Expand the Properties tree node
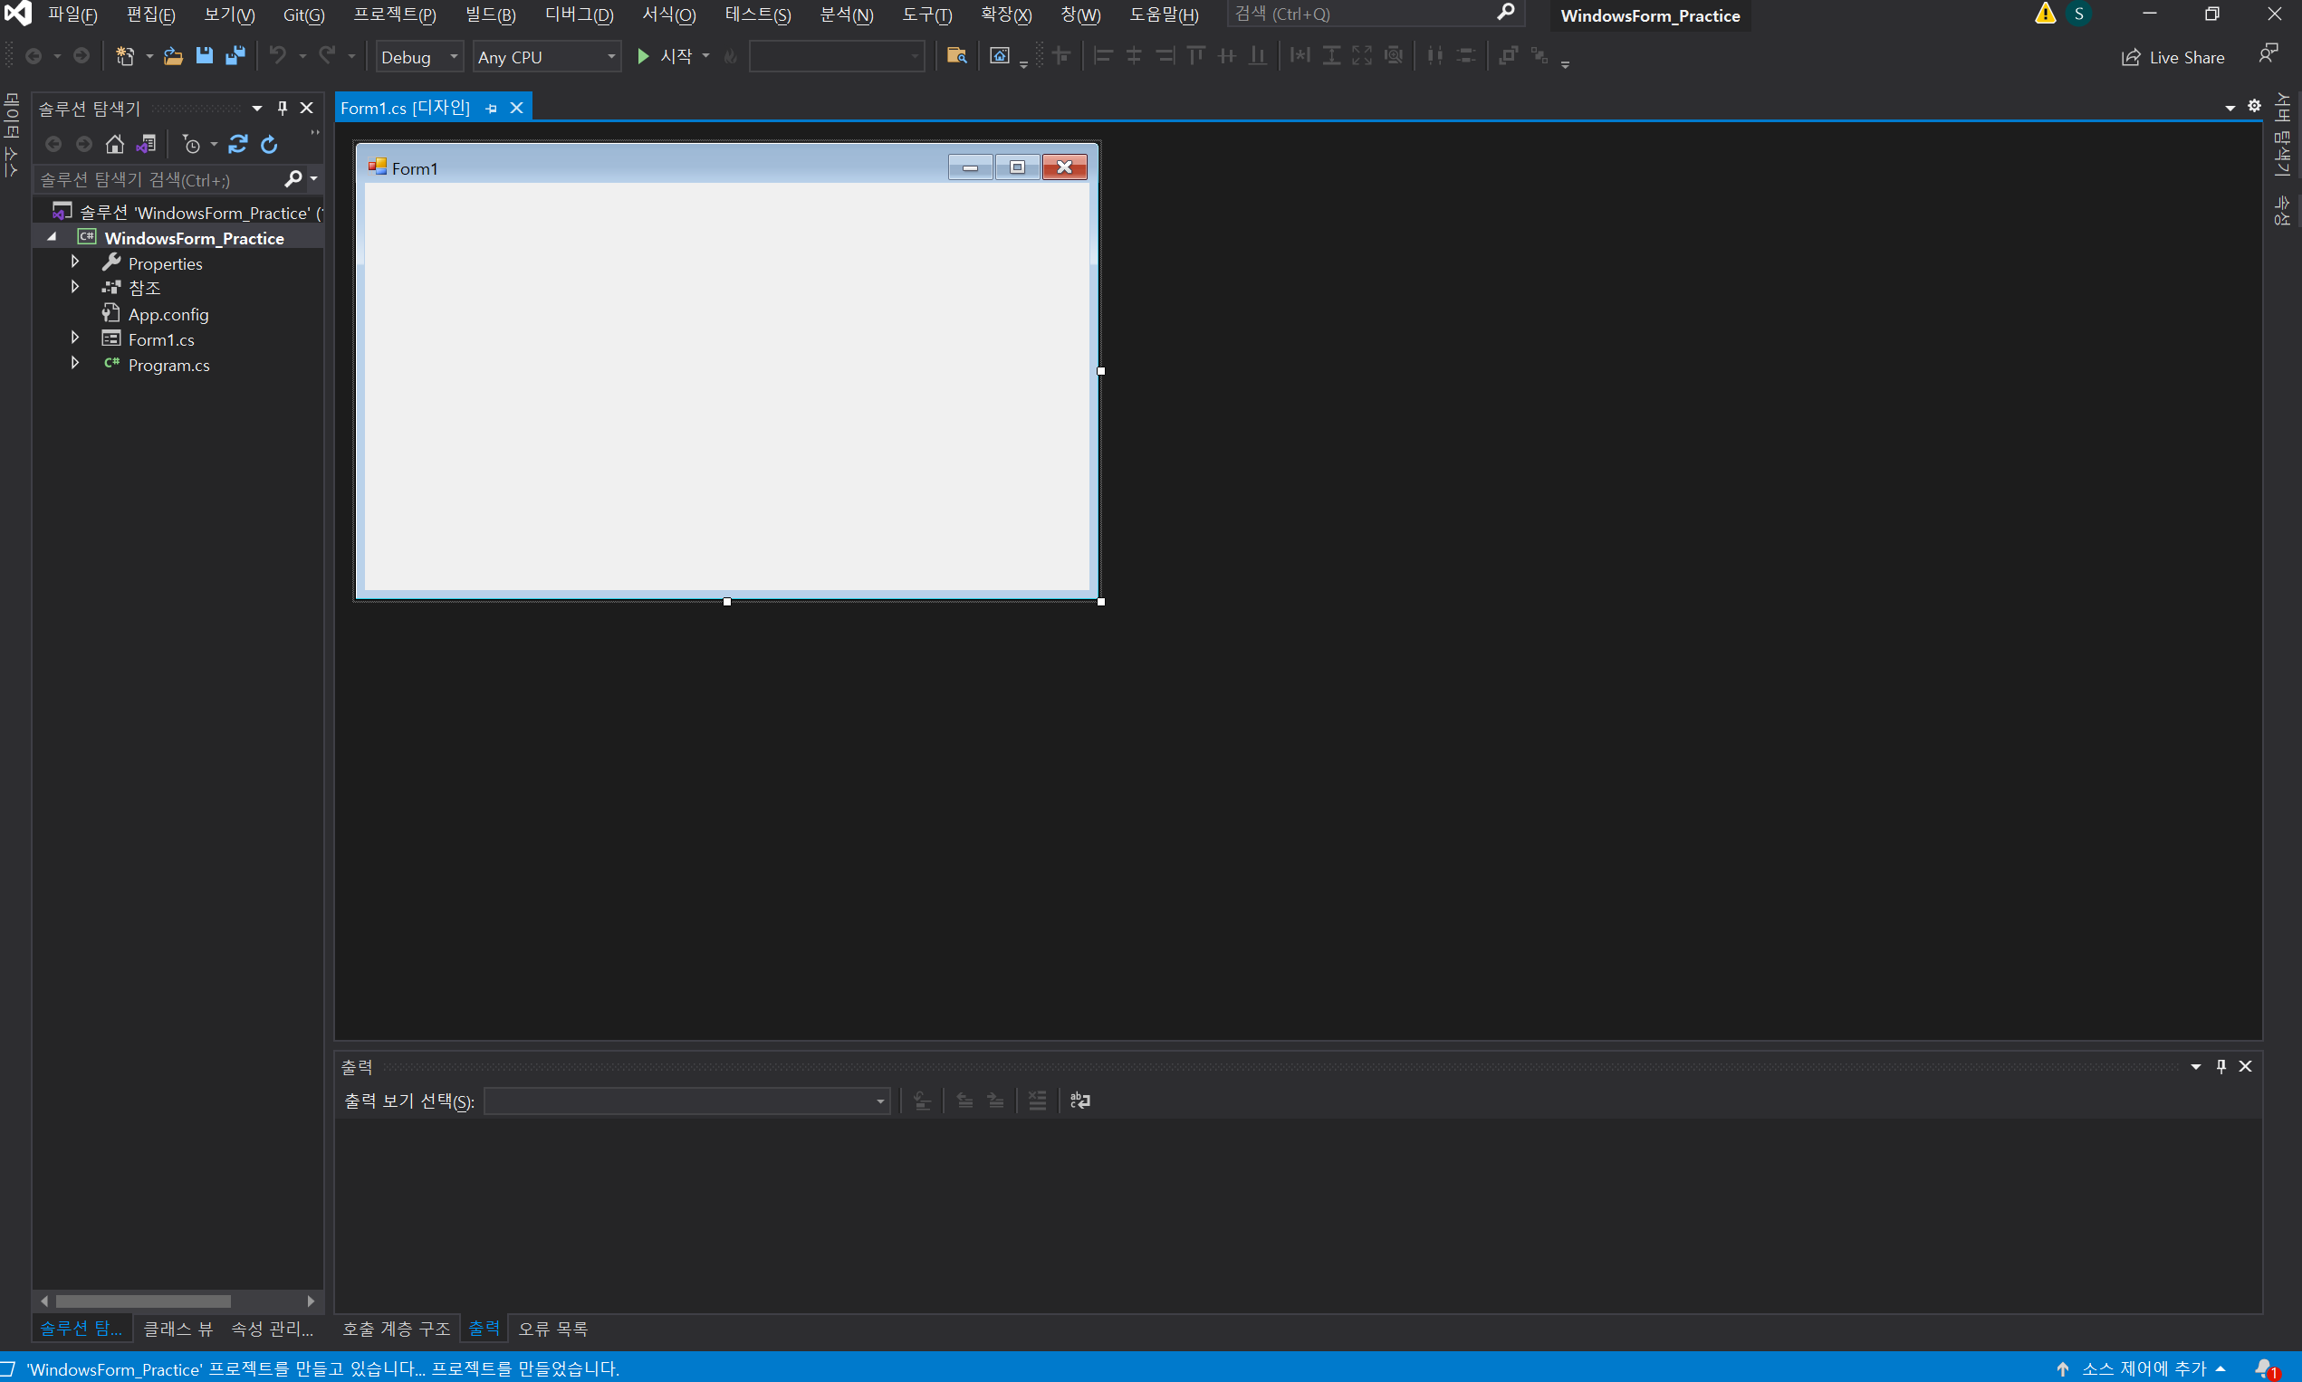The width and height of the screenshot is (2302, 1382). 75,262
